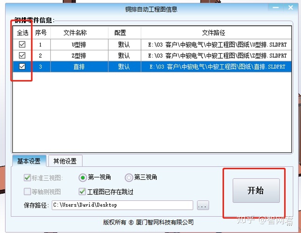
Task: Switch to the 其他设置 tab
Action: (65, 161)
